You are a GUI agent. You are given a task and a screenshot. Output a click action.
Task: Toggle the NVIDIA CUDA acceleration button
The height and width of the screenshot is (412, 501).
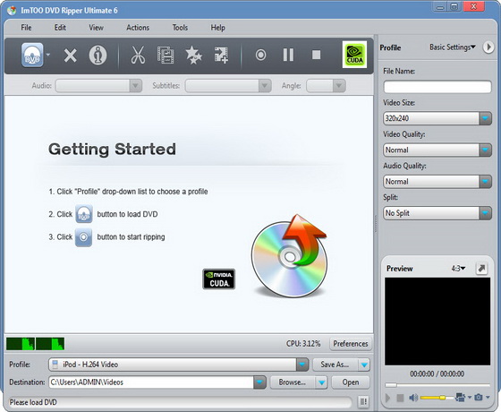pyautogui.click(x=354, y=55)
